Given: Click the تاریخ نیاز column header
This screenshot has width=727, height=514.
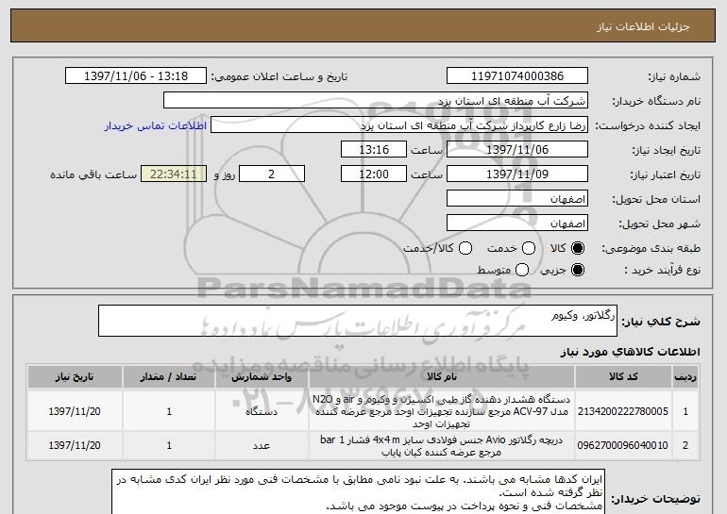Looking at the screenshot, I should point(75,377).
